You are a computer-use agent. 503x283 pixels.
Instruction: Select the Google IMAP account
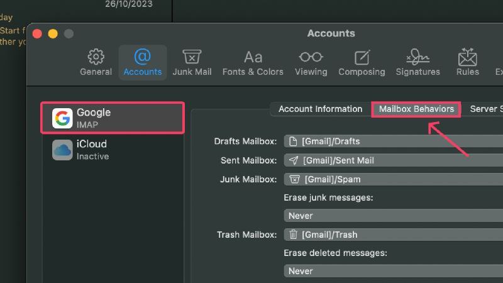click(113, 118)
